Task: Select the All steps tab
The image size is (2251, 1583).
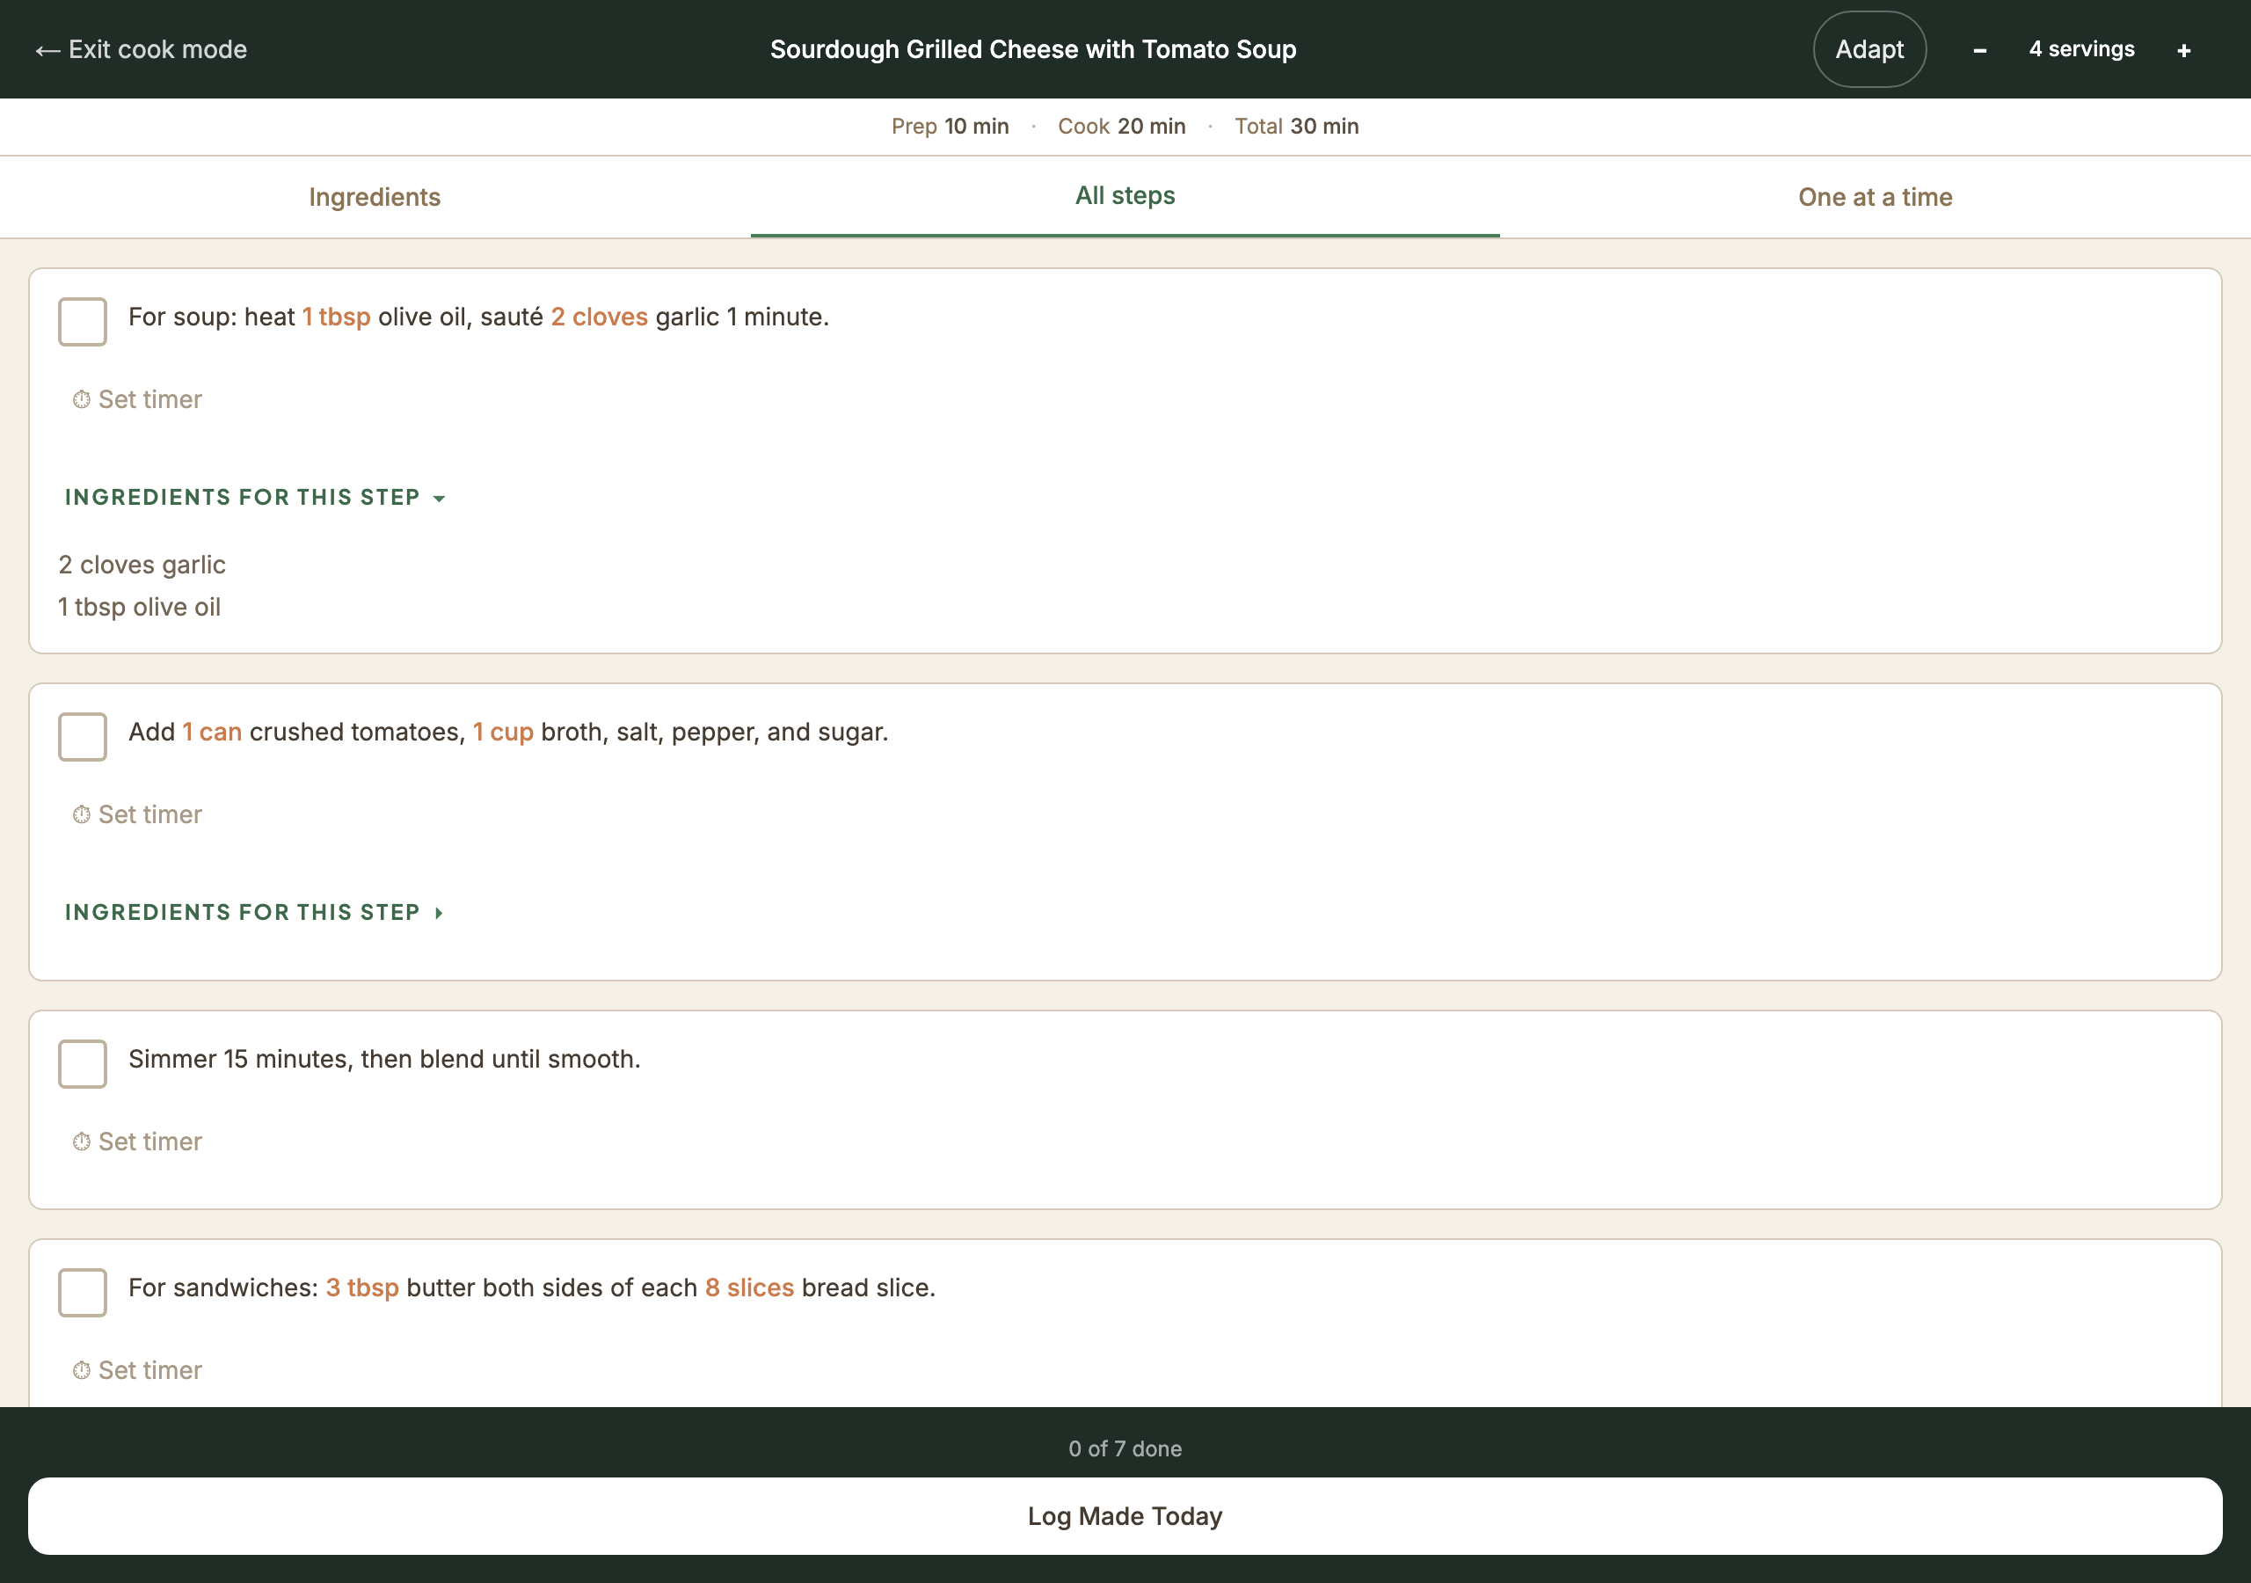Action: (1125, 195)
